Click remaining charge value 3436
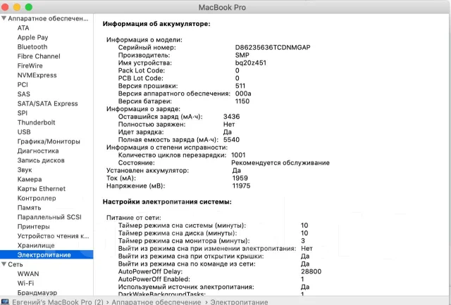Screen dimensions: 451x305 click(x=231, y=117)
